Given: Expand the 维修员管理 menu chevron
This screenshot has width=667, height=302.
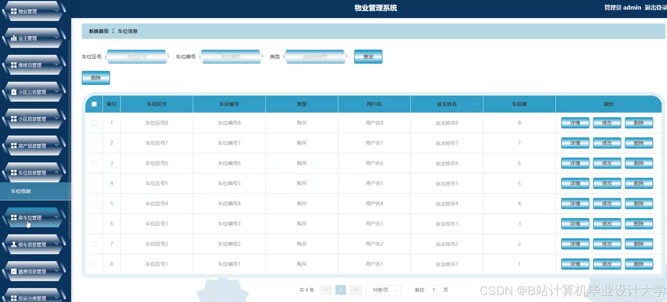Looking at the screenshot, I should click(x=56, y=65).
